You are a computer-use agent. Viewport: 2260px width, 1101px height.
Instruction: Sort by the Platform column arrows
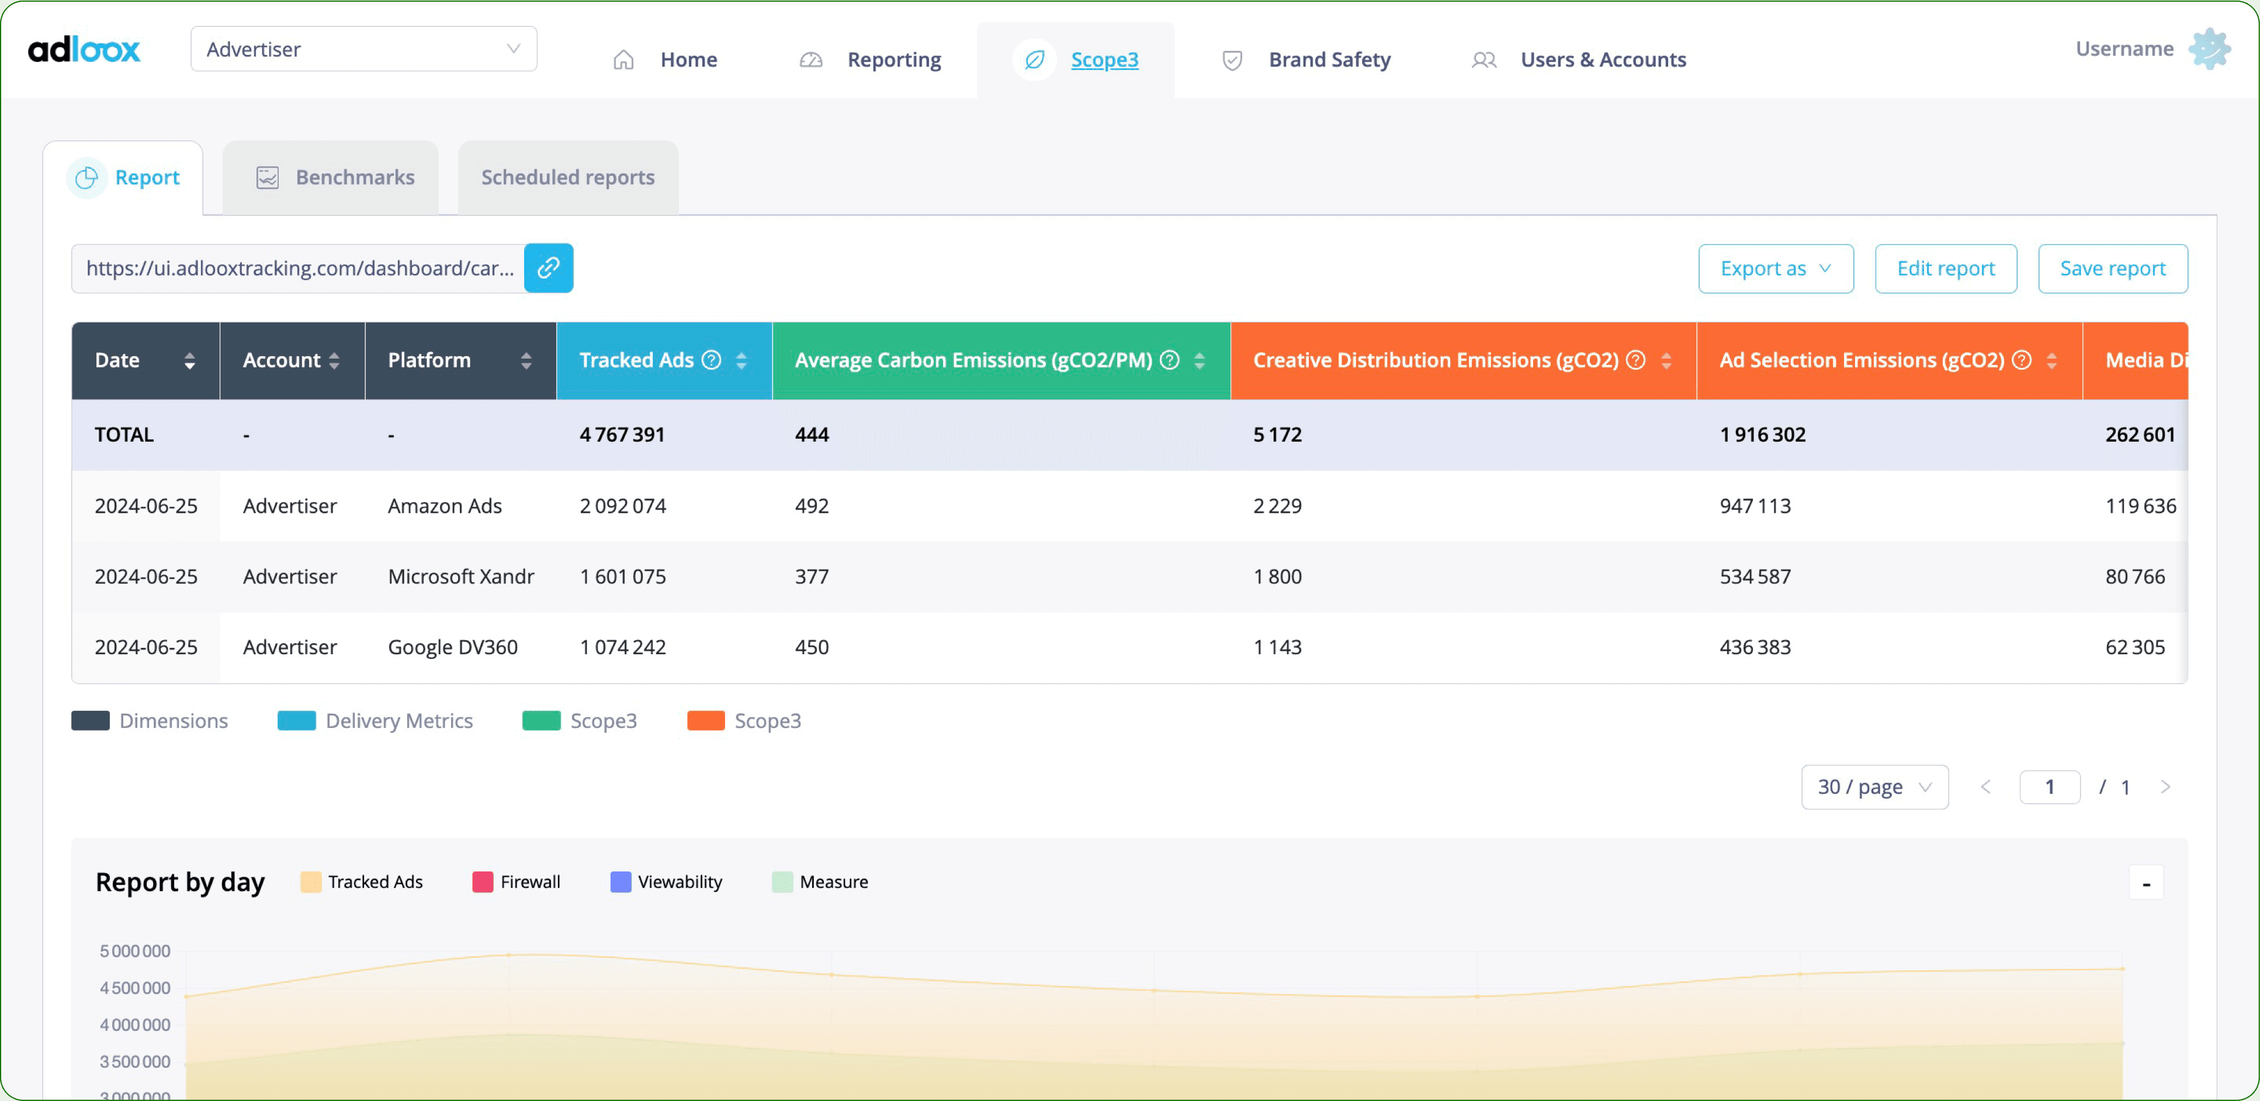(x=525, y=360)
